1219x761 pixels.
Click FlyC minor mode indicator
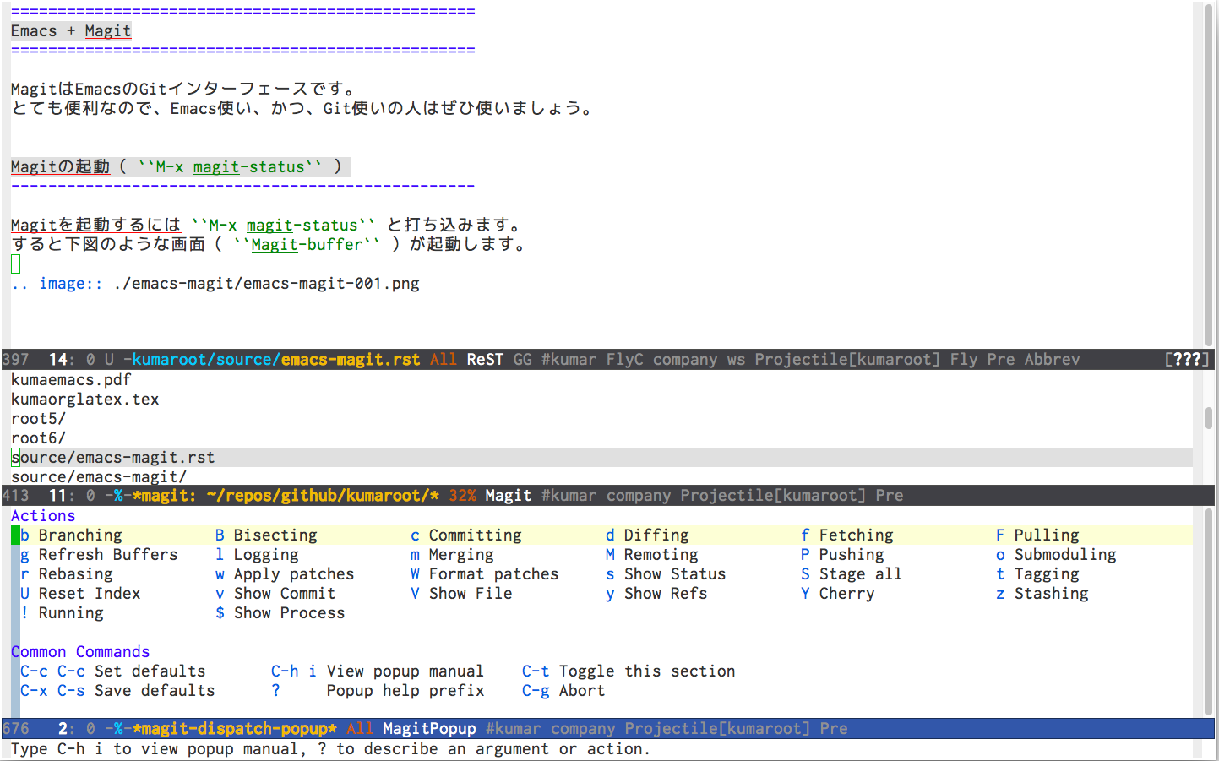pyautogui.click(x=624, y=359)
